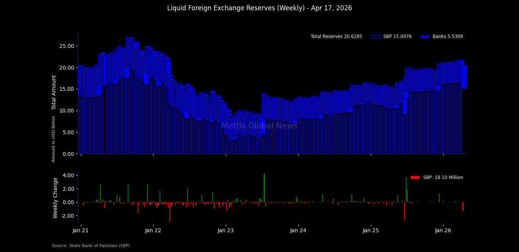The image size is (519, 252).
Task: Select the Jan 24 x-axis label
Action: pos(298,231)
